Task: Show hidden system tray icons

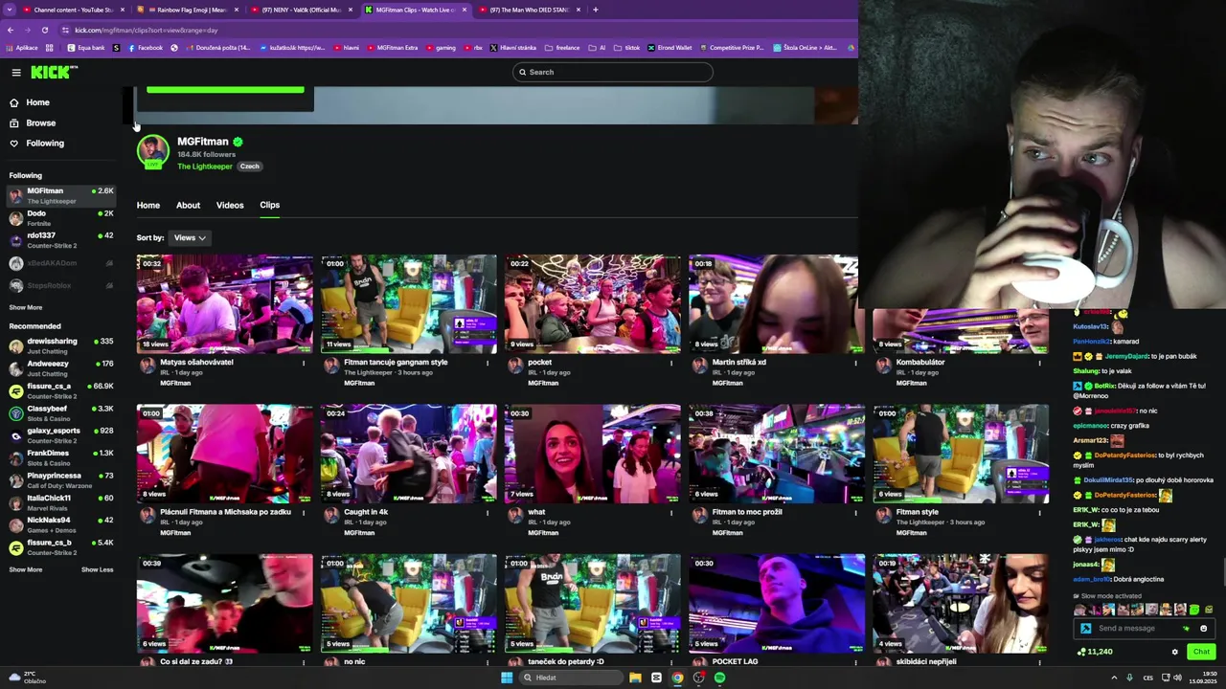Action: [1113, 678]
